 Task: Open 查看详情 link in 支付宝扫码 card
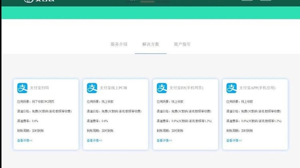pos(25,140)
